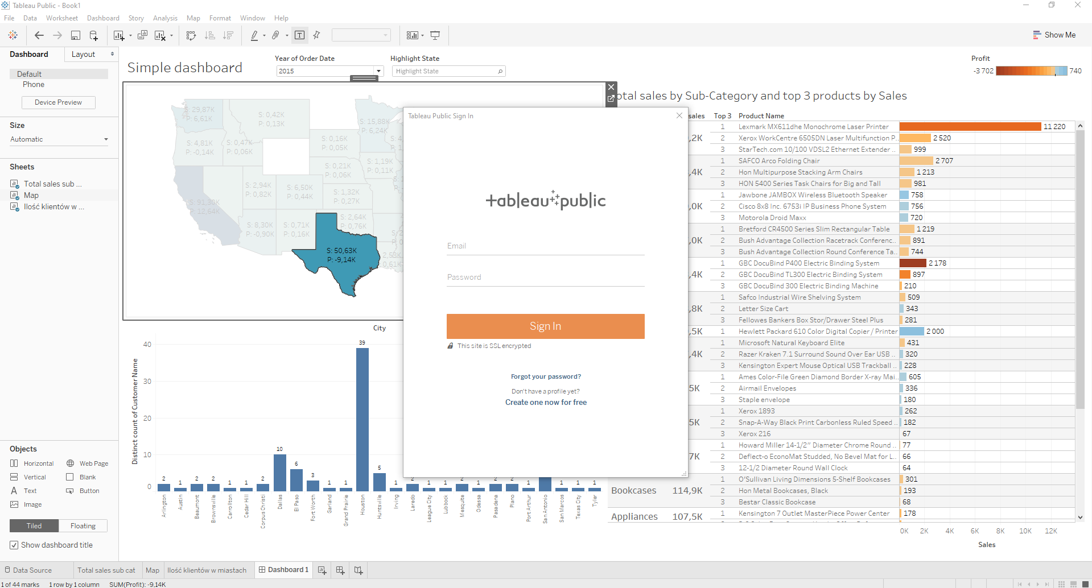The image size is (1092, 588).
Task: Open the Show Me panel
Action: (1054, 35)
